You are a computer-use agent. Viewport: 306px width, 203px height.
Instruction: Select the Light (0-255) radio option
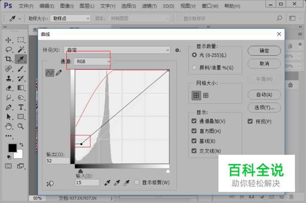pos(194,55)
